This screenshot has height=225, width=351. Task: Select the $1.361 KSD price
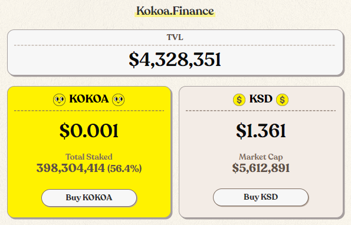[x=261, y=131]
